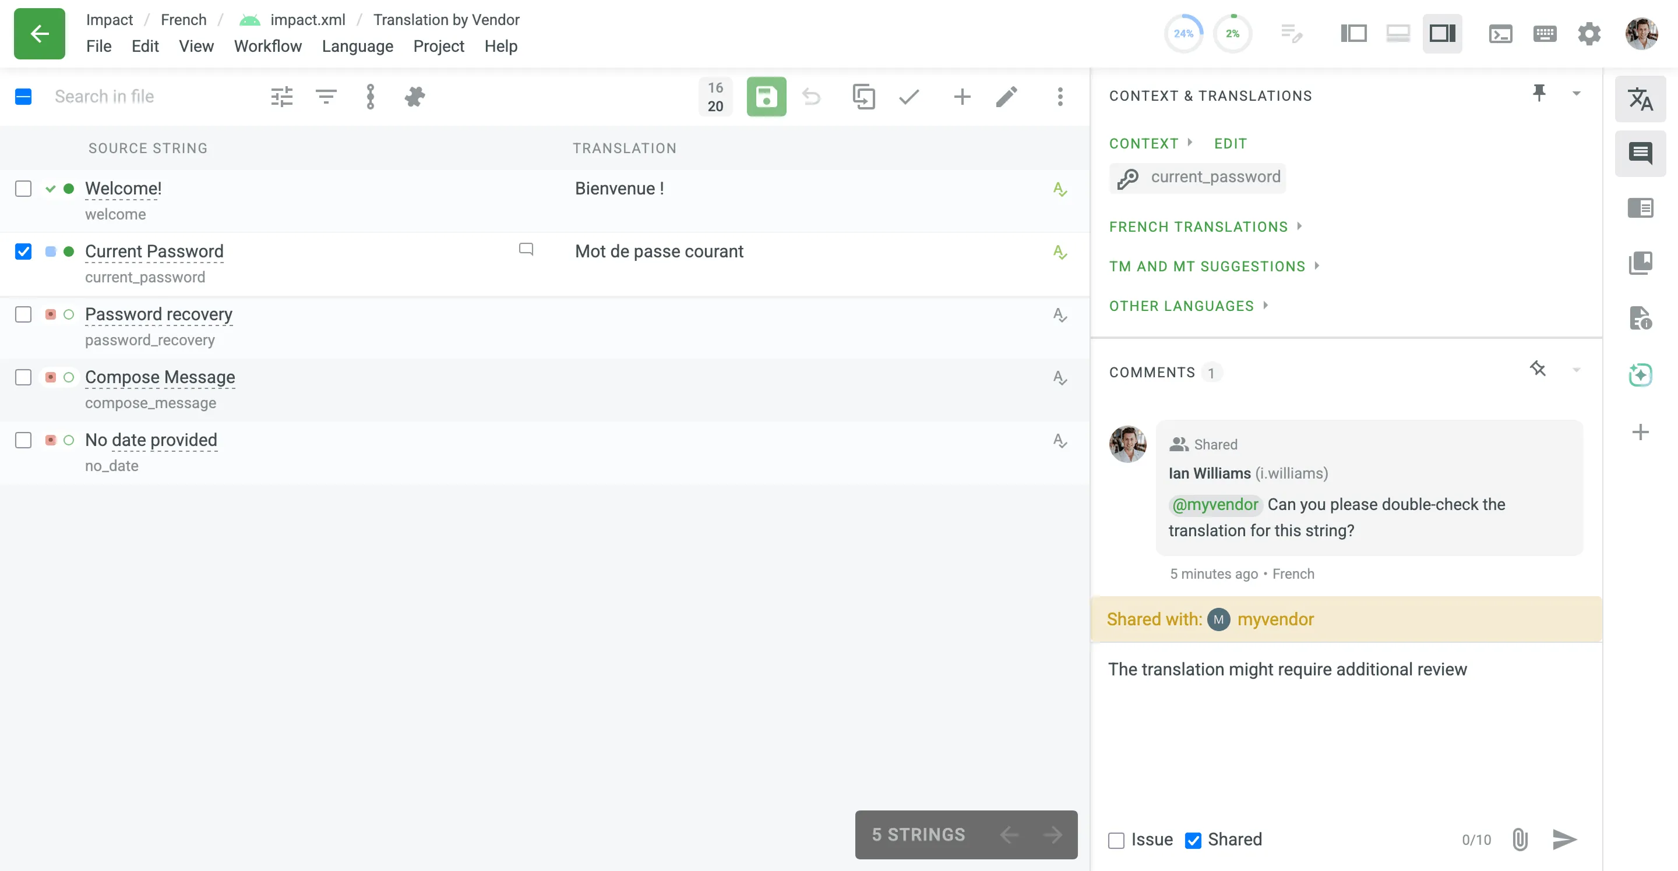Select the Password recovery string checkbox
This screenshot has height=871, width=1678.
(x=23, y=314)
